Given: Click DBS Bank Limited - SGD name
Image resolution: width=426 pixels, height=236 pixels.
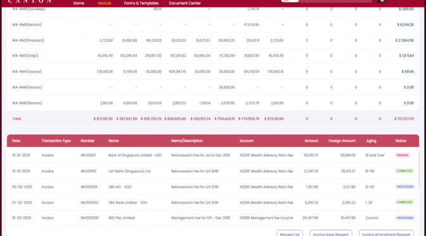Looking at the screenshot, I should 127,203.
